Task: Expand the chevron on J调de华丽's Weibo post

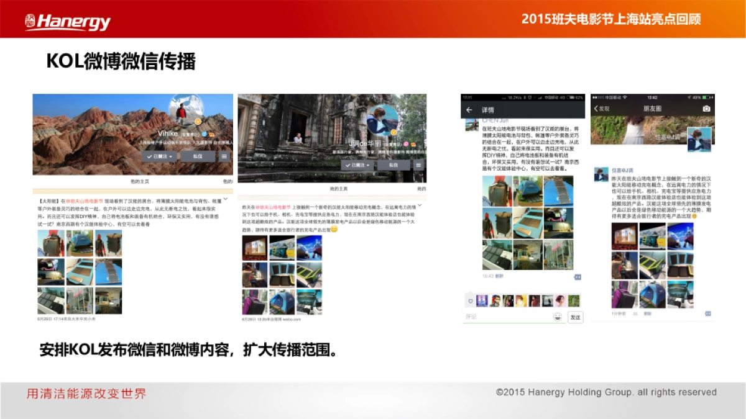Action: [420, 205]
